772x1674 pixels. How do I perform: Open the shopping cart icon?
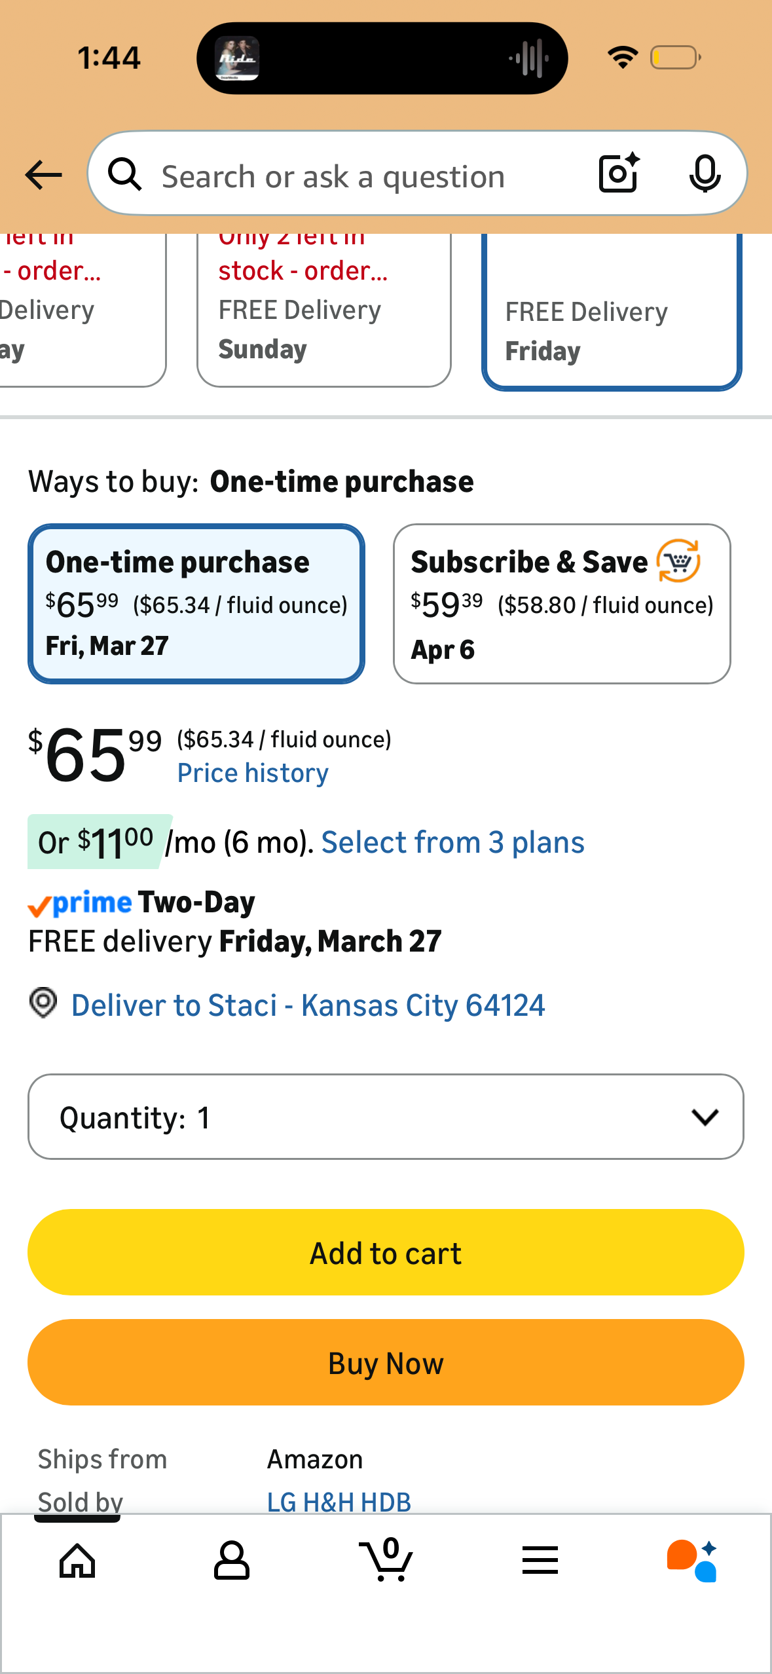[x=386, y=1559]
